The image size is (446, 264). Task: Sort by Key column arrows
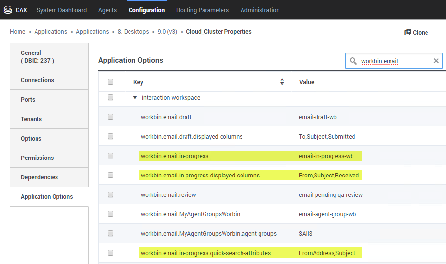point(282,82)
